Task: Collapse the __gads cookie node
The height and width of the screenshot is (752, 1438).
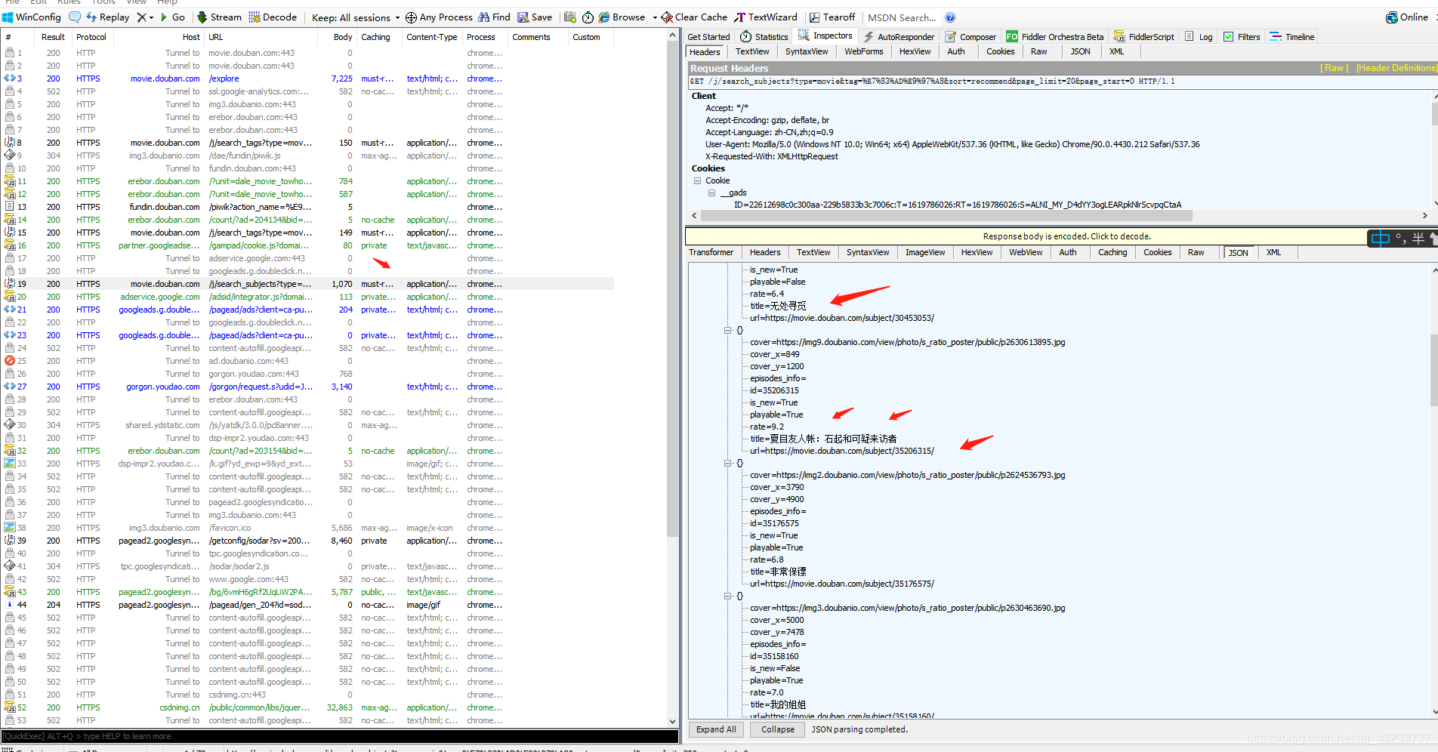Action: (711, 193)
